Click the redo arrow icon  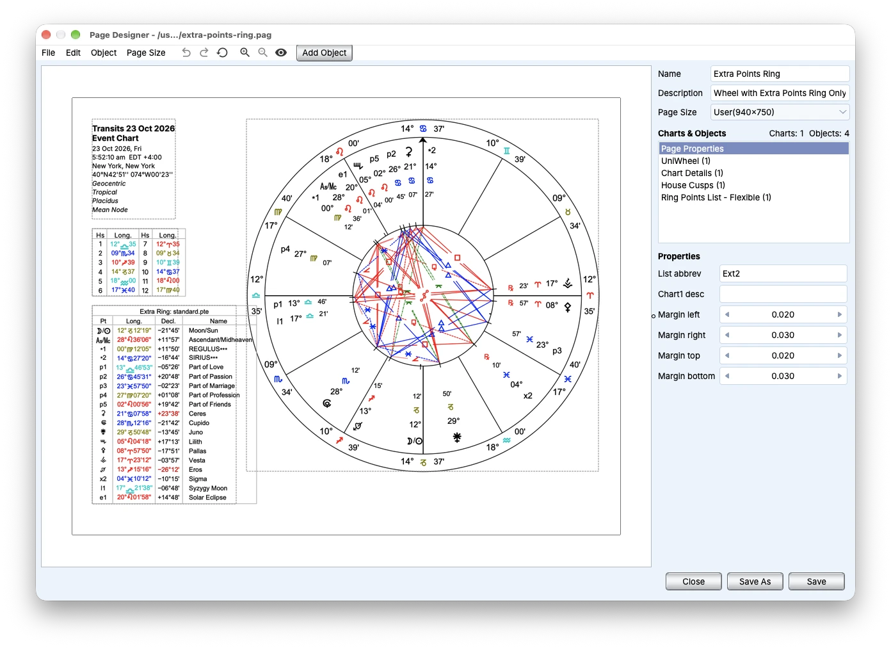[x=204, y=53]
